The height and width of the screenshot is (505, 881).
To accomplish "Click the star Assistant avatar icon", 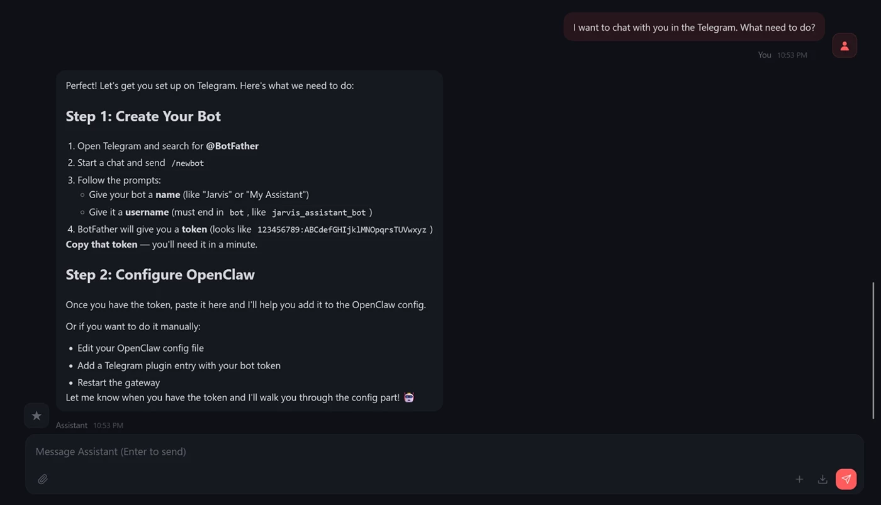I will click(x=36, y=416).
